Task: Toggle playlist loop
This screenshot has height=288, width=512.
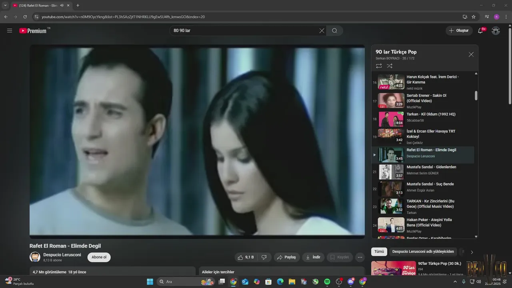Action: tap(379, 66)
